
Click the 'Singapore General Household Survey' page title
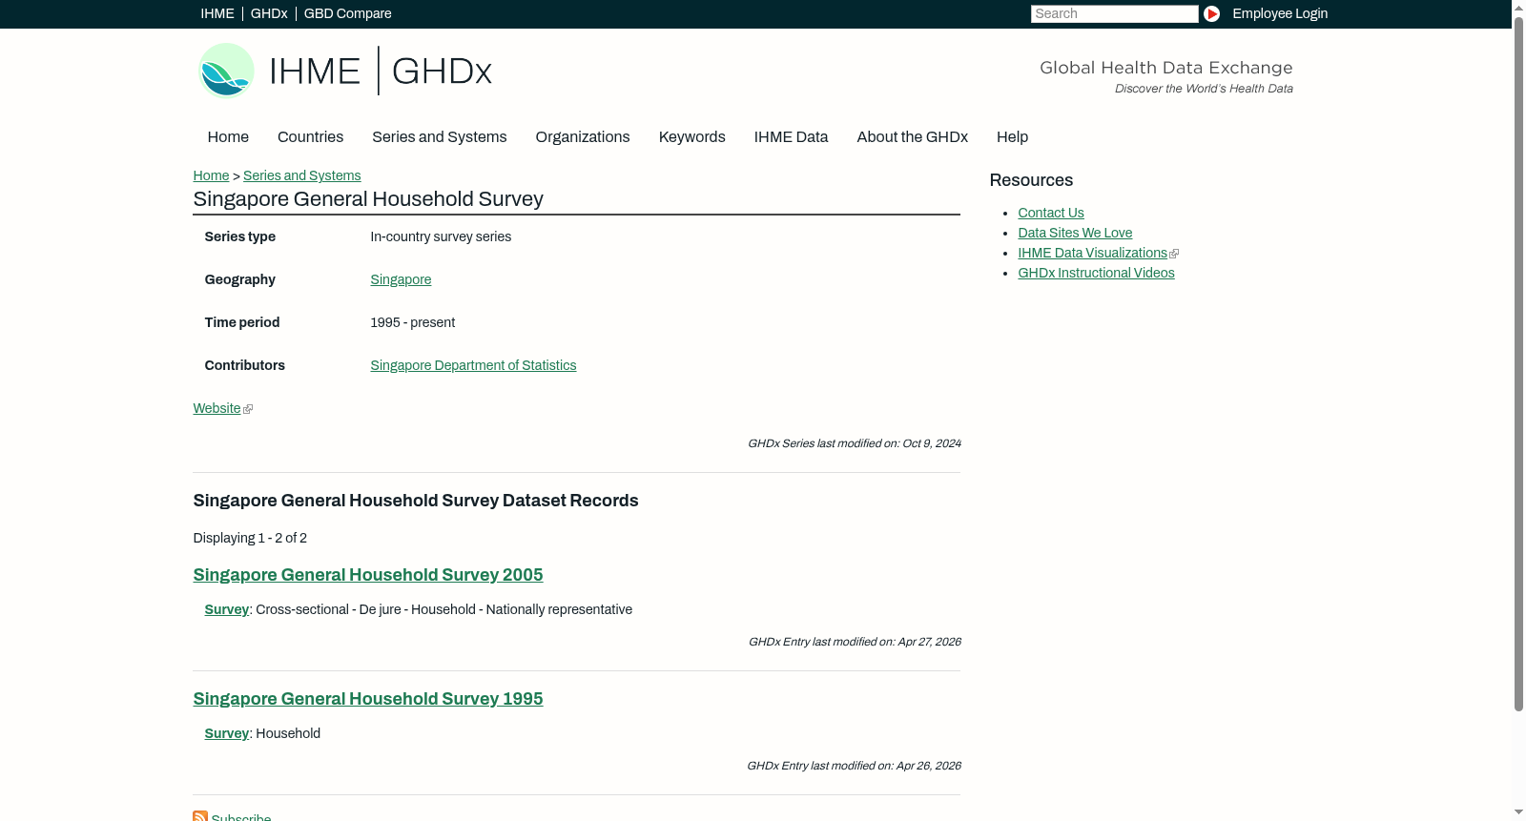[368, 199]
